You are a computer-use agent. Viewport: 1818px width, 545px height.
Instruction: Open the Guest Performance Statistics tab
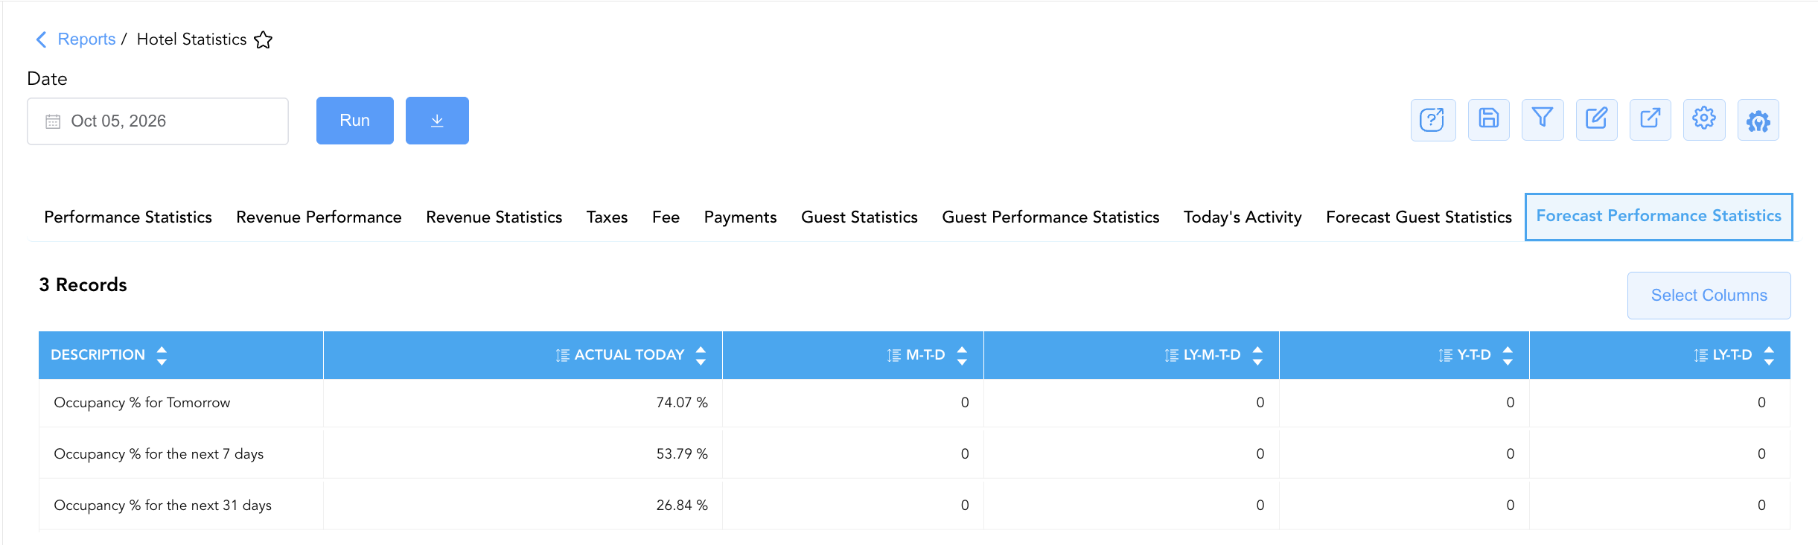(1050, 217)
